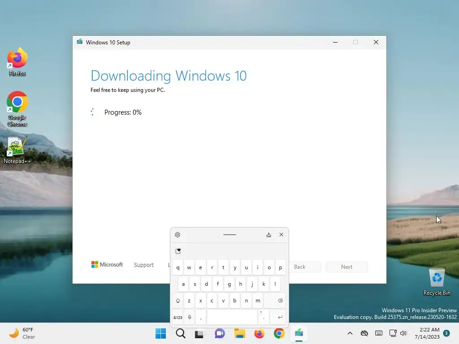Tap the n key on touch keyboard
The height and width of the screenshot is (344, 459).
246,301
